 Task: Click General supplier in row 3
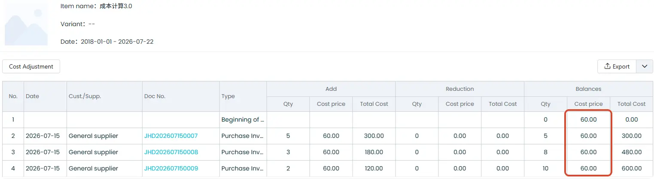tap(93, 152)
